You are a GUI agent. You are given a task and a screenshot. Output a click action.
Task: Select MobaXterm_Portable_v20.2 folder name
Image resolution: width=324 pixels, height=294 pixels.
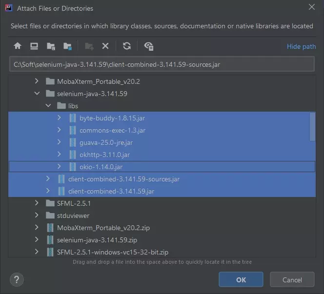click(99, 81)
